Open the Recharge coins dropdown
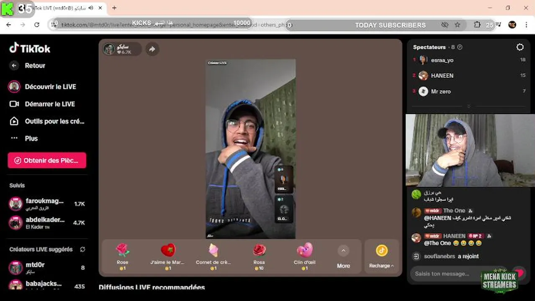Screen dimensions: 535x301 coord(381,257)
